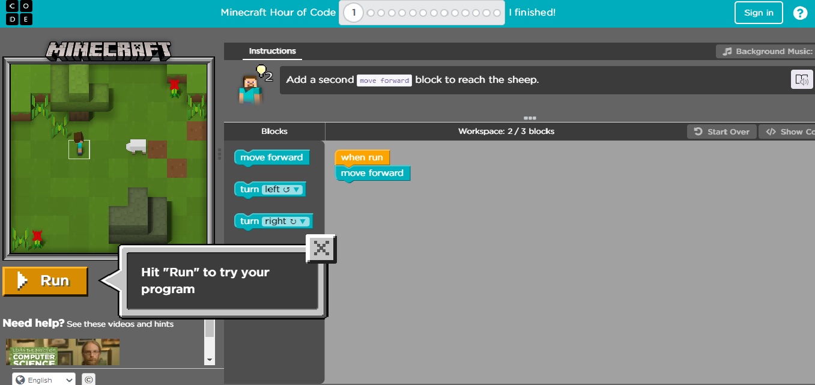Image resolution: width=815 pixels, height=385 pixels.
Task: Click the text-to-speech instructions icon
Action: point(802,79)
